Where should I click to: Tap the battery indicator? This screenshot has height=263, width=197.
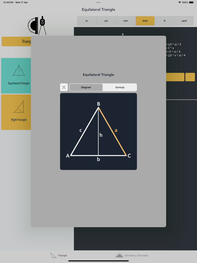pos(191,2)
